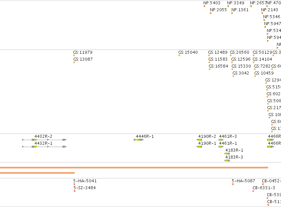The image size is (281, 207).
Task: Click the GS:12596 feature label
Action: pos(241,59)
